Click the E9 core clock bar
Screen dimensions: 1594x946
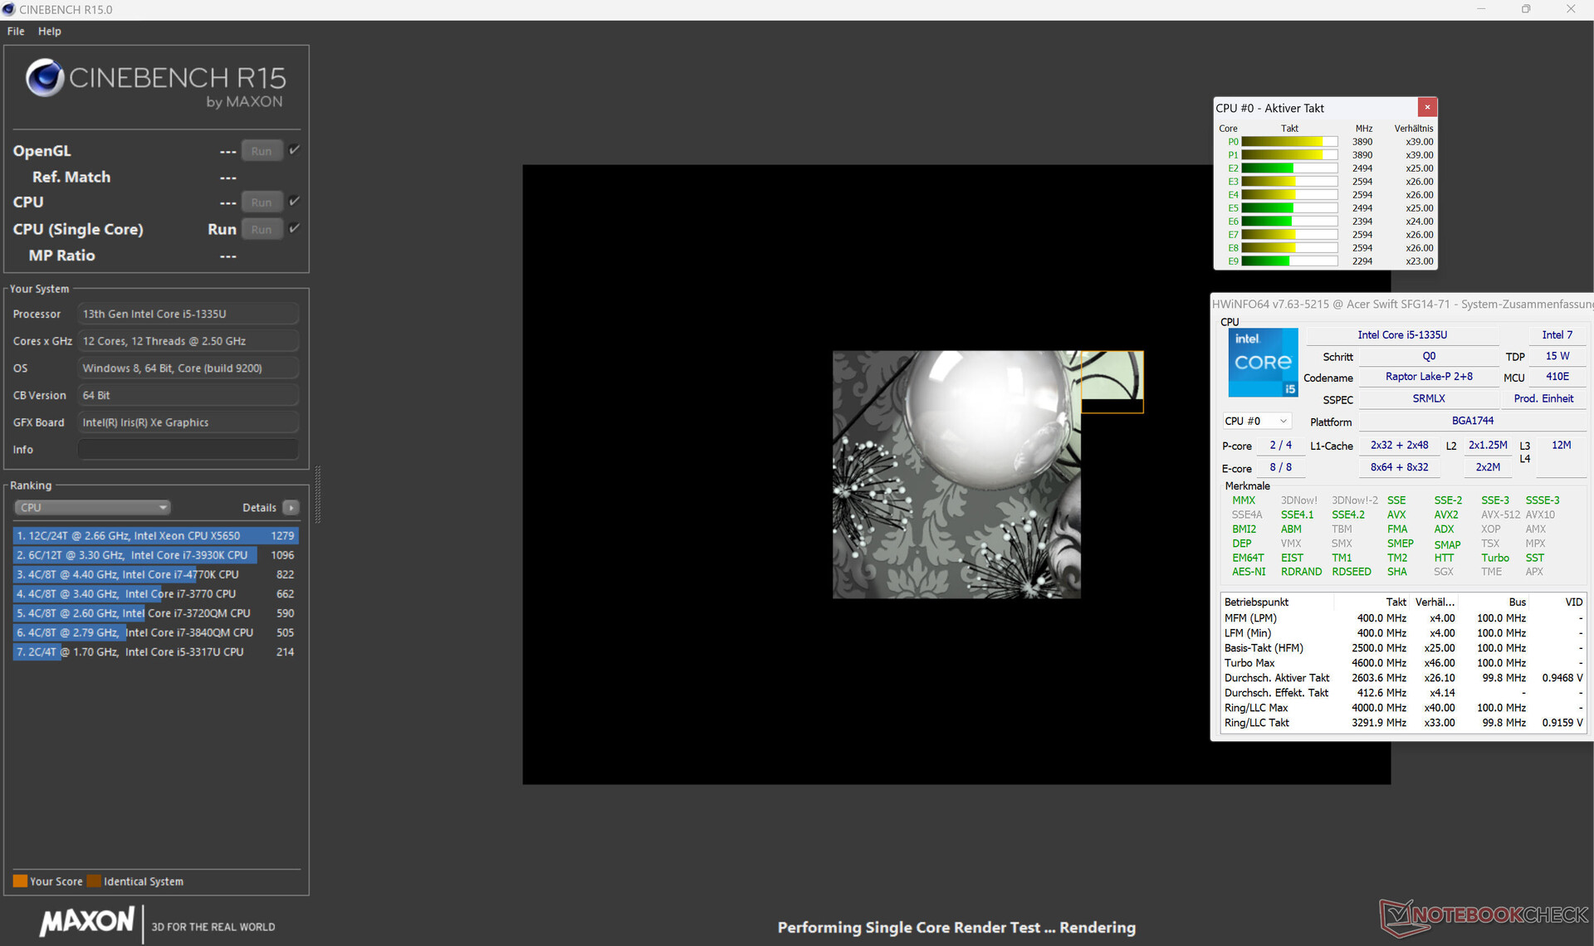tap(1289, 261)
